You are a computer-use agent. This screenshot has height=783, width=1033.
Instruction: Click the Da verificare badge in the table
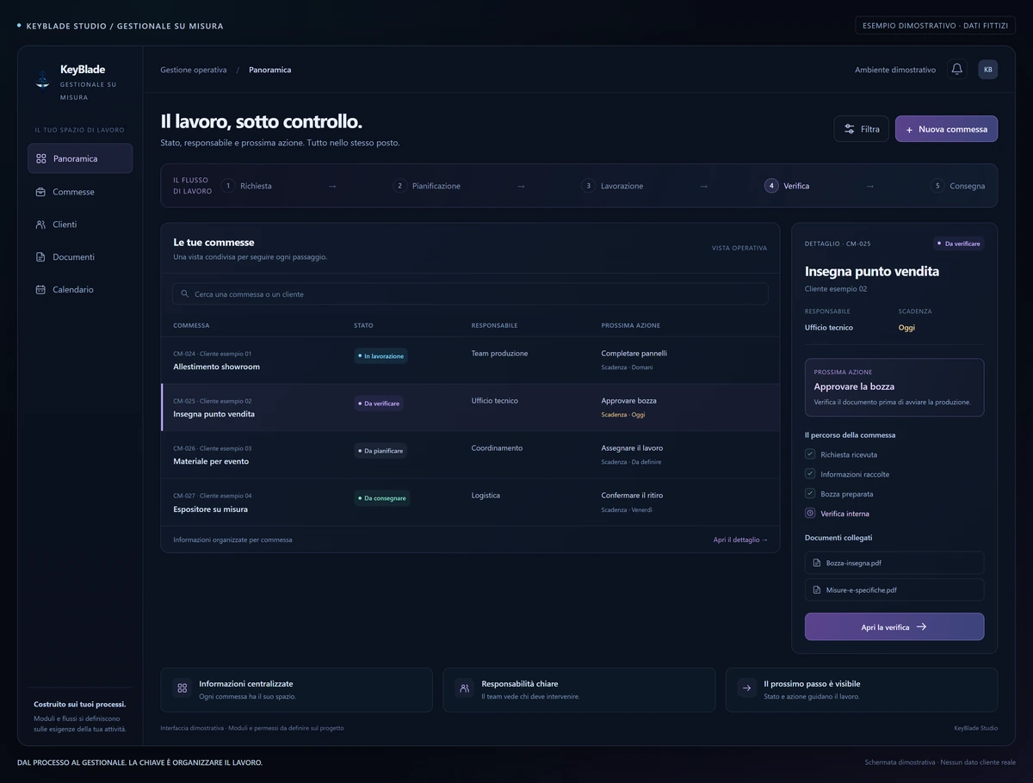point(379,403)
